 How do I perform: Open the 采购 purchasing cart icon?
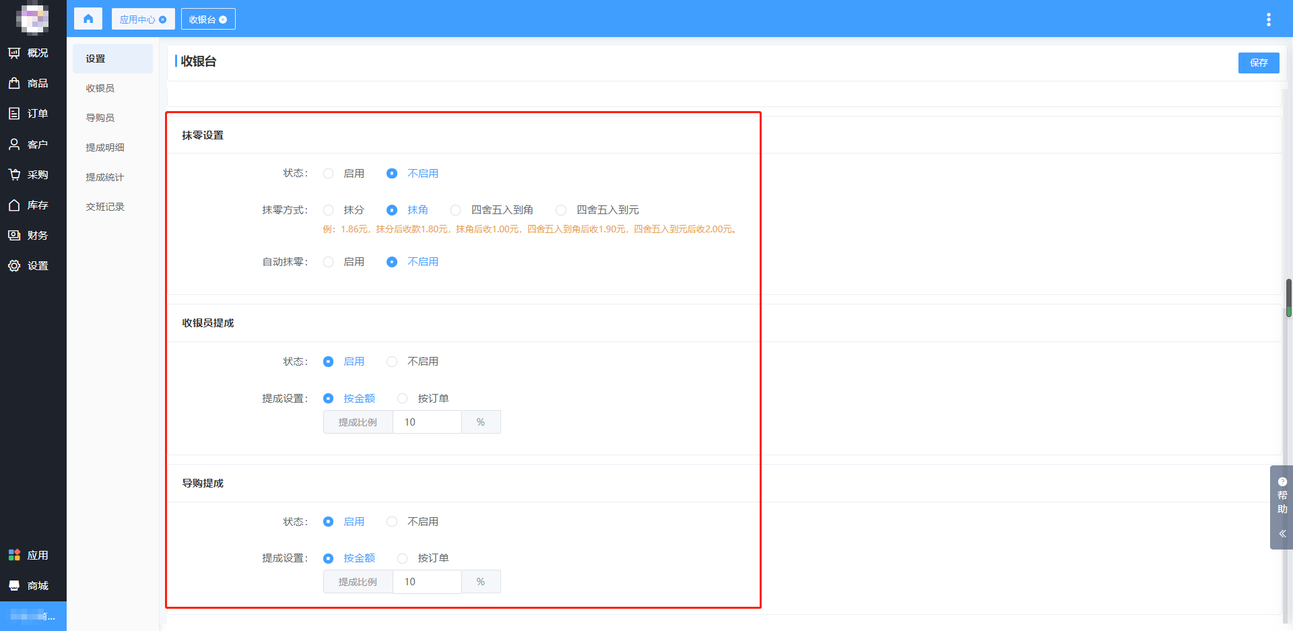[x=14, y=175]
